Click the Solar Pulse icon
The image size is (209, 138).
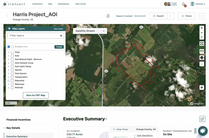(114, 129)
